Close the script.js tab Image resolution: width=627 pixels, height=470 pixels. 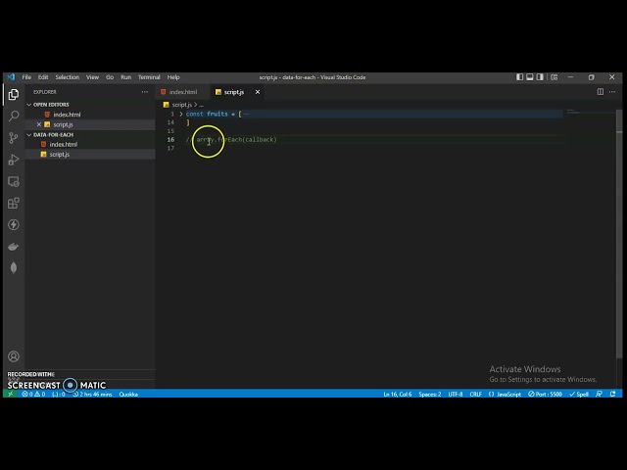[258, 92]
